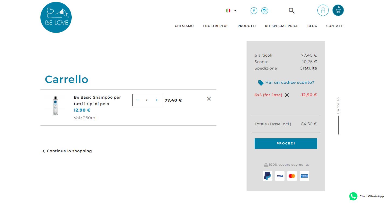Image resolution: width=388 pixels, height=204 pixels.
Task: Remove the 6x5 discount code
Action: pos(287,95)
